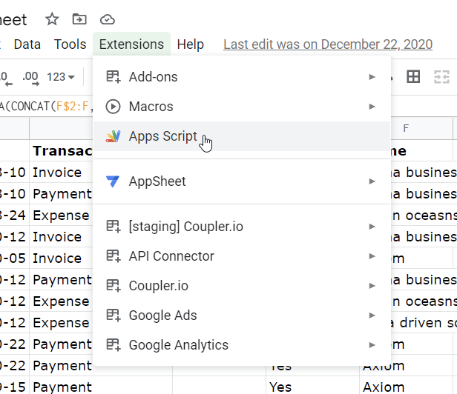Screen dimensions: 457x394
Task: Click the Google Analytics add-on icon
Action: pyautogui.click(x=113, y=345)
